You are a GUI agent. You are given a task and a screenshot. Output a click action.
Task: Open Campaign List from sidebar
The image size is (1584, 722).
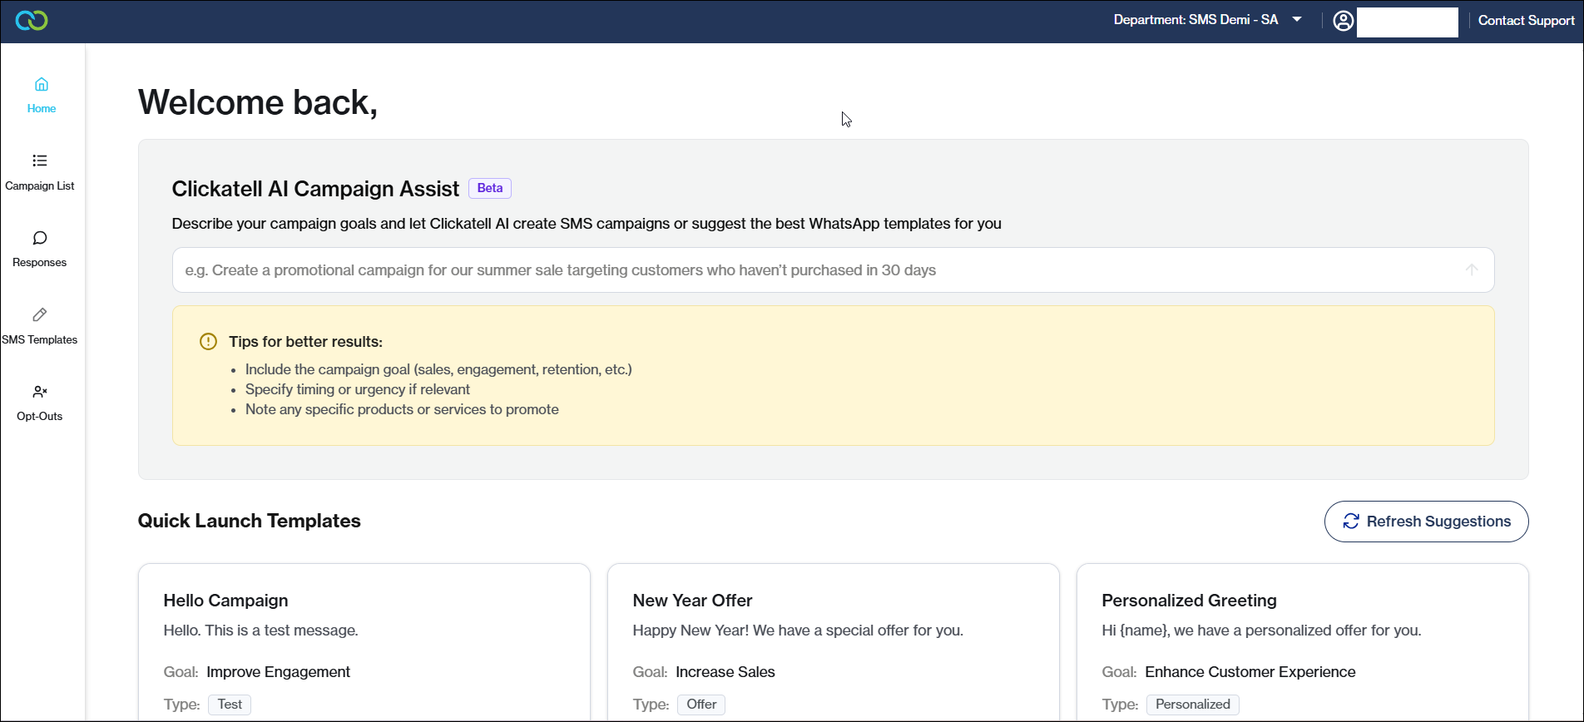pos(40,161)
